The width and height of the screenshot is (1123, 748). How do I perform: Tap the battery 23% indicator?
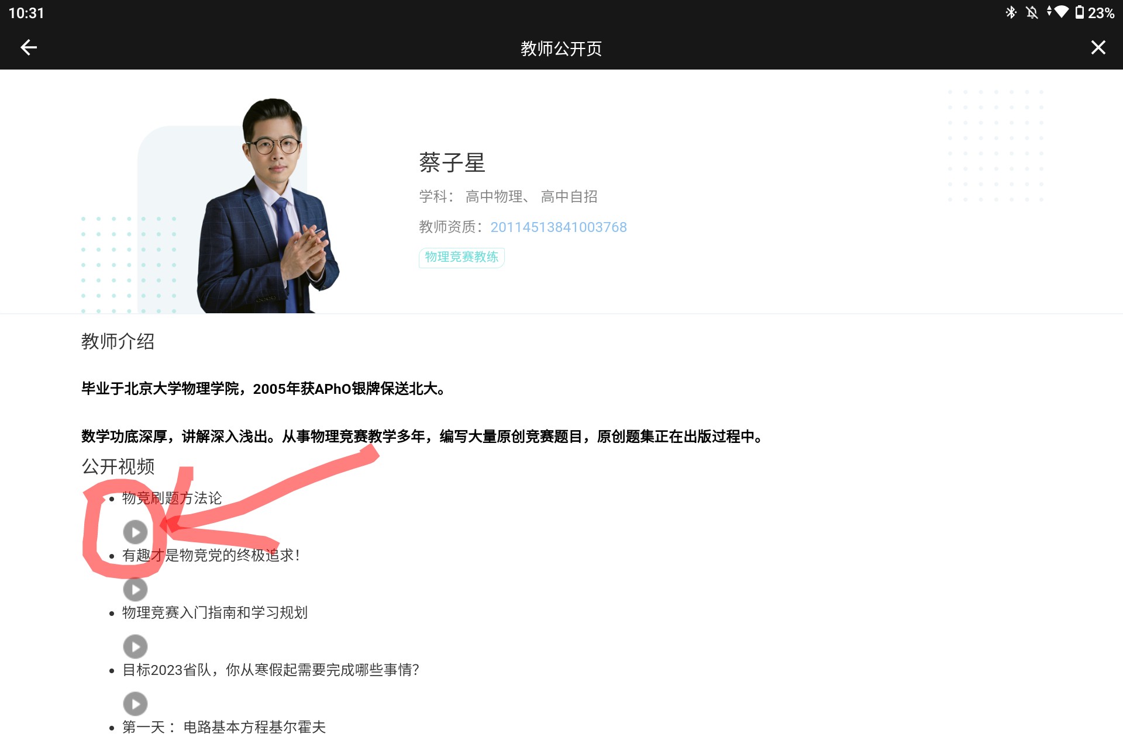tap(1094, 12)
